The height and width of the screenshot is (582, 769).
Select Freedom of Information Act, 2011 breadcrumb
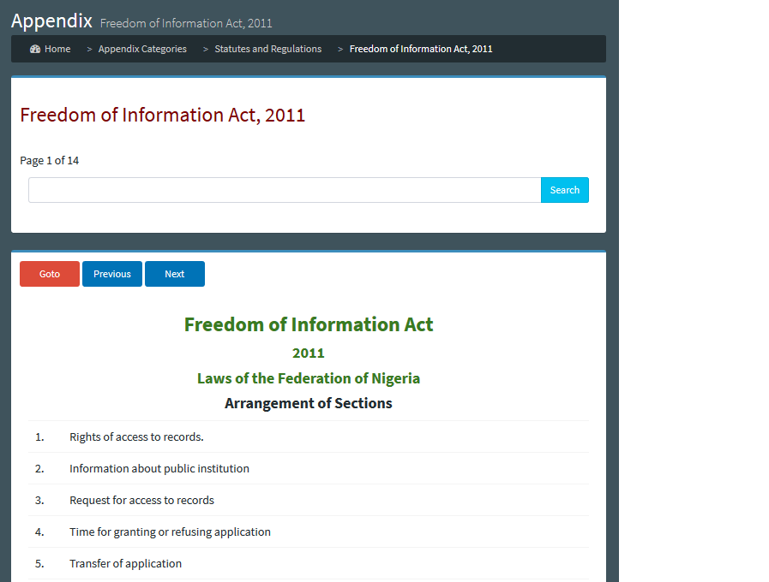pos(421,49)
